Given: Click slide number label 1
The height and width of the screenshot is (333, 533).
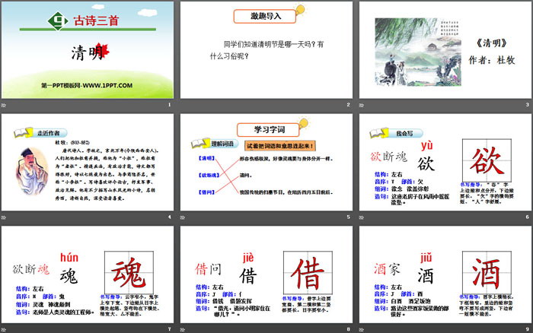Looking at the screenshot, I should (169, 105).
